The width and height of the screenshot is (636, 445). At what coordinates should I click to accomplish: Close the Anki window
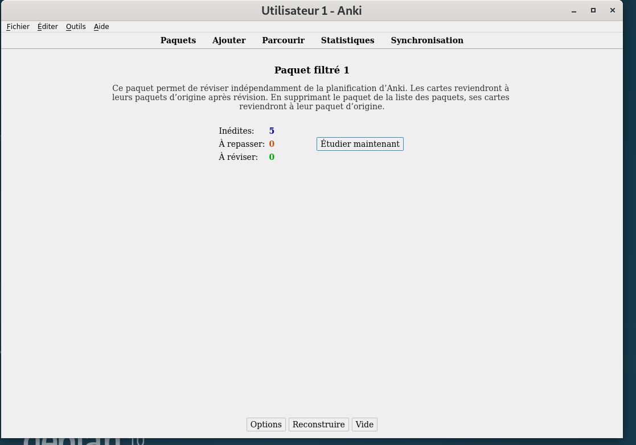point(613,10)
